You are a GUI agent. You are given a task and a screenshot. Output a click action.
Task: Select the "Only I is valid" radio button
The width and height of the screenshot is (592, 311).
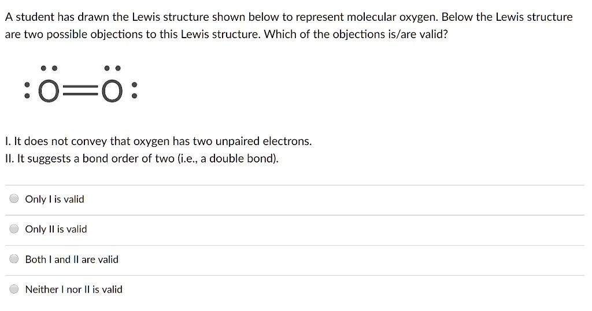[x=14, y=199]
